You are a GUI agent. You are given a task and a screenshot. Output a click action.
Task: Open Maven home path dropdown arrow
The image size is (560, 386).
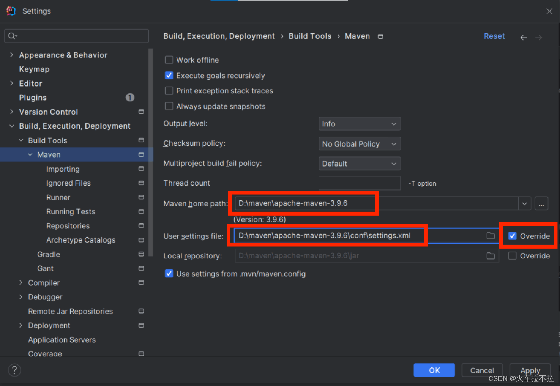tap(524, 204)
